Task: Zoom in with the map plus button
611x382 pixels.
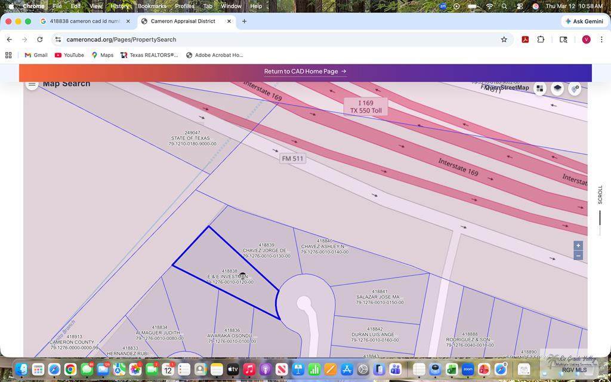Action: (x=578, y=245)
